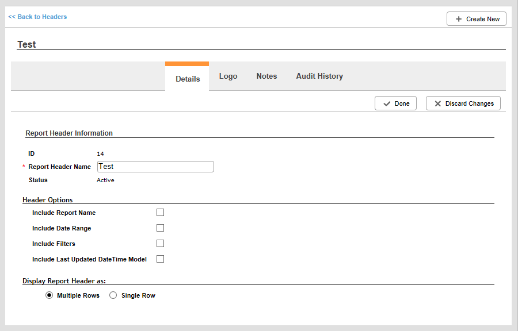Viewport: 518px width, 331px height.
Task: Click the X icon on Discard Changes
Action: pyautogui.click(x=438, y=103)
